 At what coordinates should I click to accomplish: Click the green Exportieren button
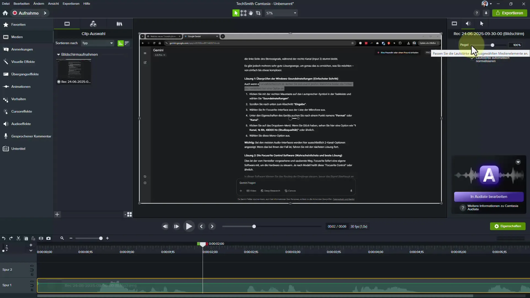coord(510,13)
